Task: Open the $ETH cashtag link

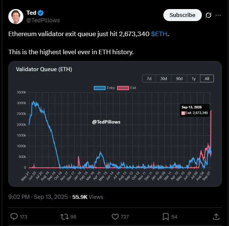Action: point(159,34)
